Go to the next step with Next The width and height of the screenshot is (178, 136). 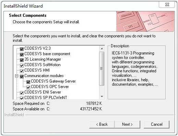coord(127,124)
